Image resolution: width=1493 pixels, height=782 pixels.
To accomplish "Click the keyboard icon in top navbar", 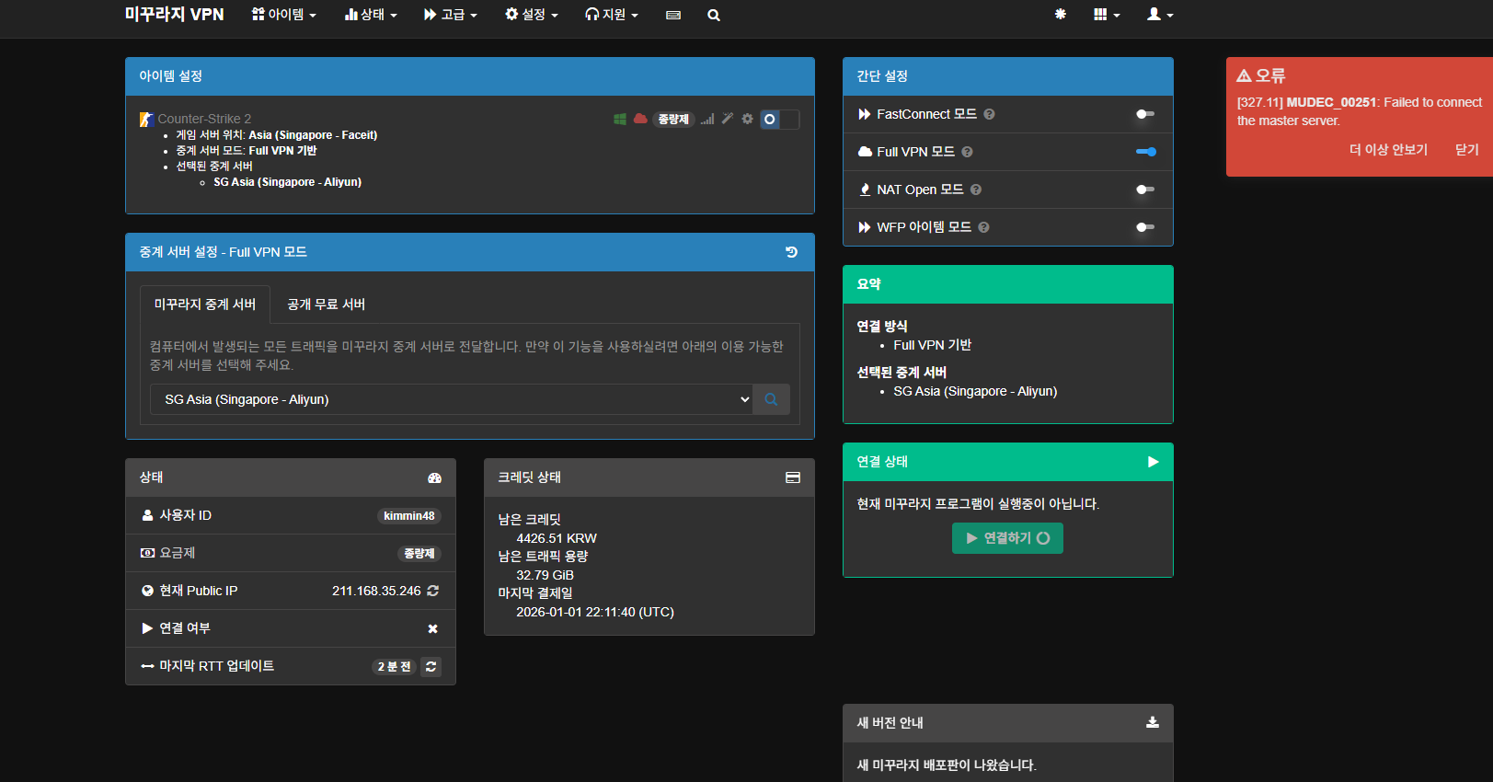I will point(673,16).
